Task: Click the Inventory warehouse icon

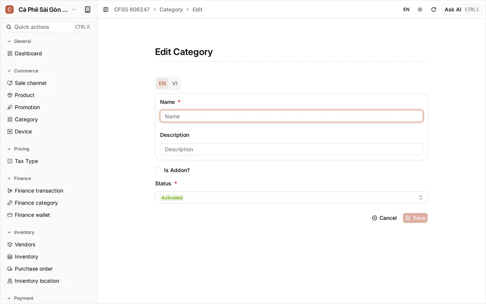Action: click(10, 256)
